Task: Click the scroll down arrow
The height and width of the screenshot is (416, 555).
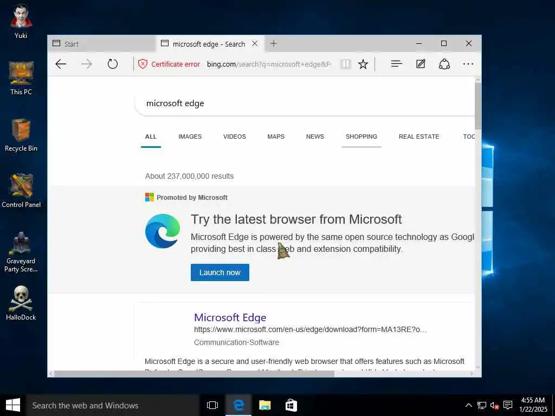Action: coord(478,367)
